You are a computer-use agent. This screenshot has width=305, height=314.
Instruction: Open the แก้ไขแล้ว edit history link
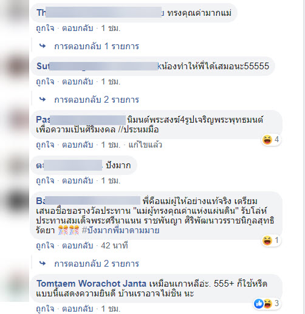(145, 145)
